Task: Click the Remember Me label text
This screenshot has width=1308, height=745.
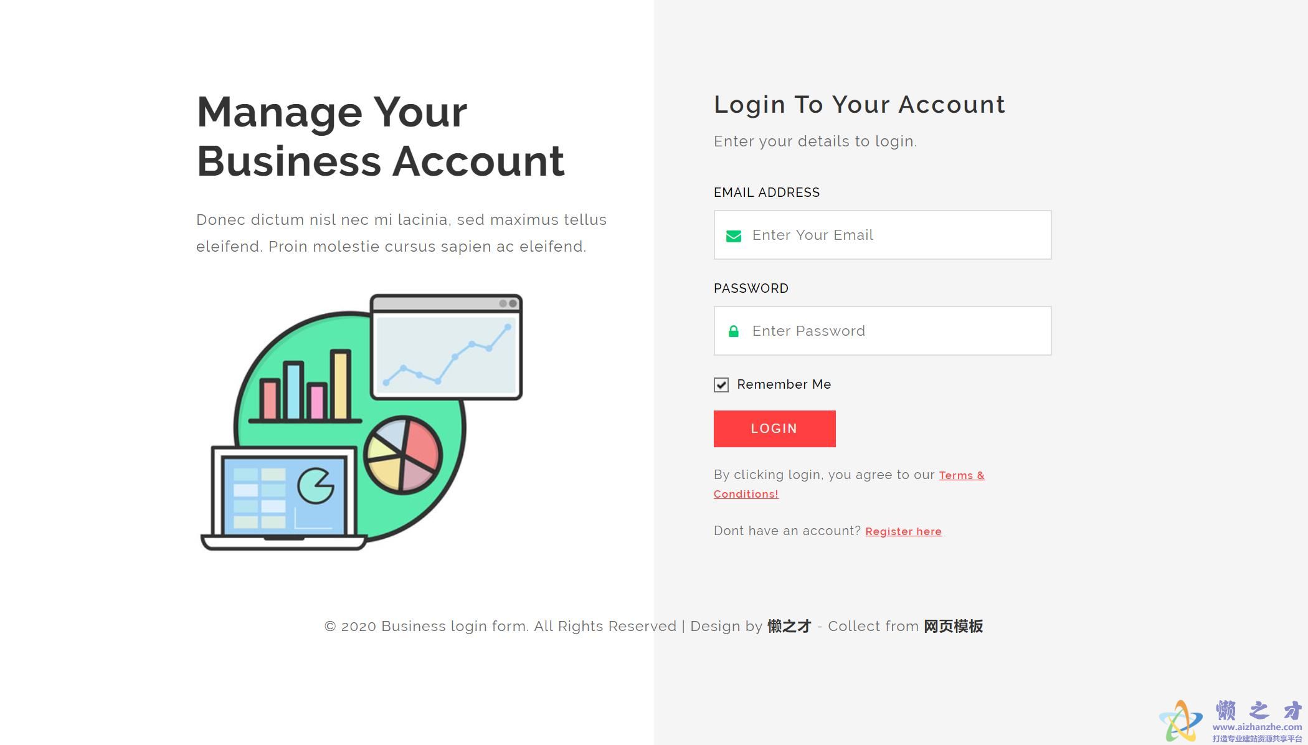Action: tap(784, 384)
